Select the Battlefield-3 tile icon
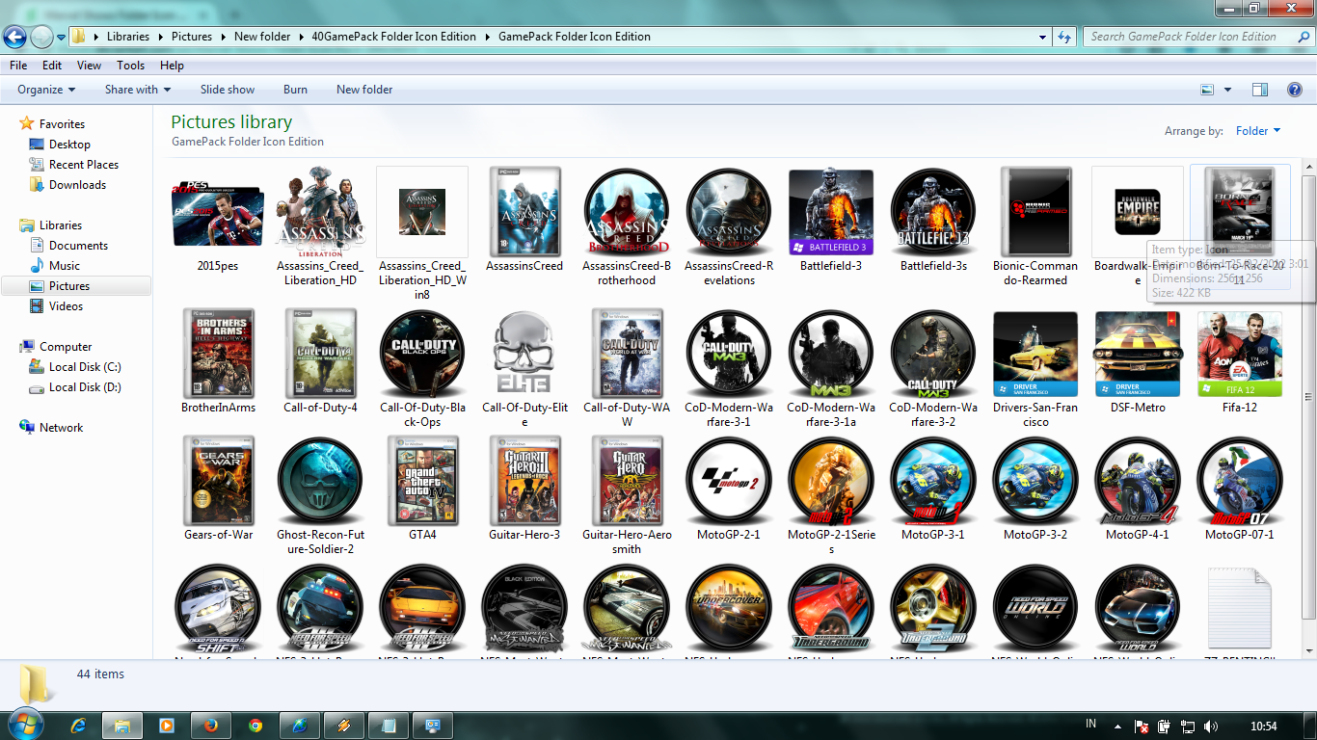This screenshot has height=740, width=1317. [x=831, y=212]
